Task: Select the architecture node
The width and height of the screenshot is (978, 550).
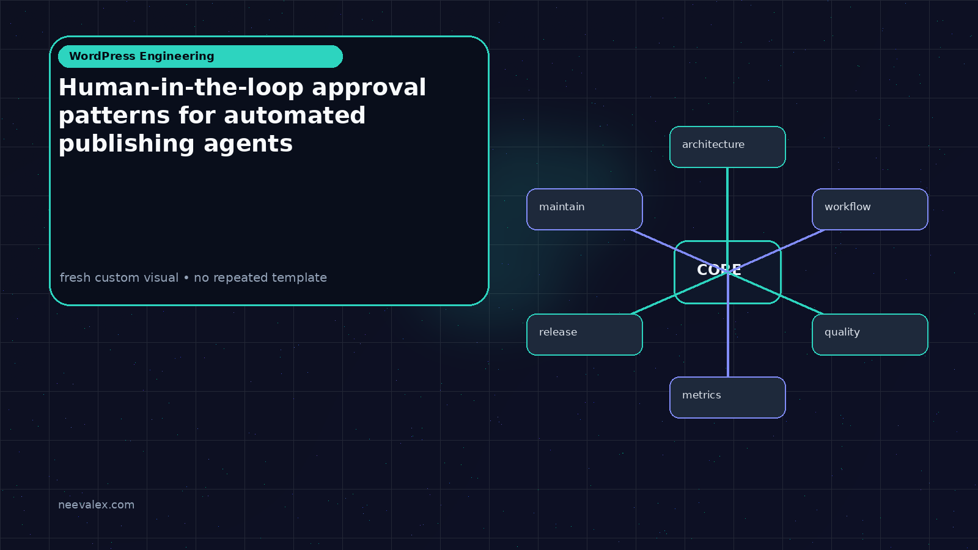Action: (727, 147)
